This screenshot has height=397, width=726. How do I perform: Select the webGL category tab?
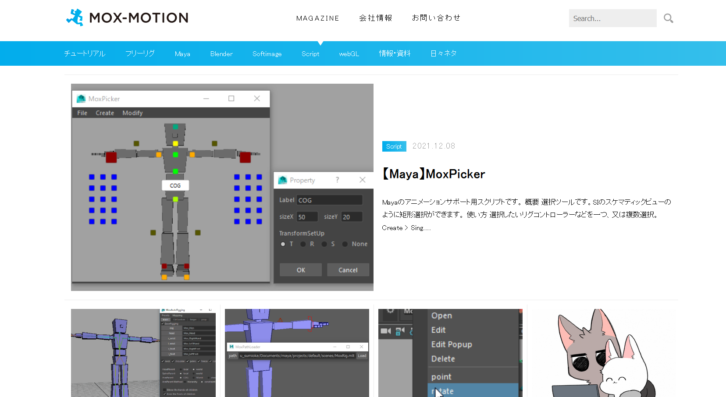(349, 53)
